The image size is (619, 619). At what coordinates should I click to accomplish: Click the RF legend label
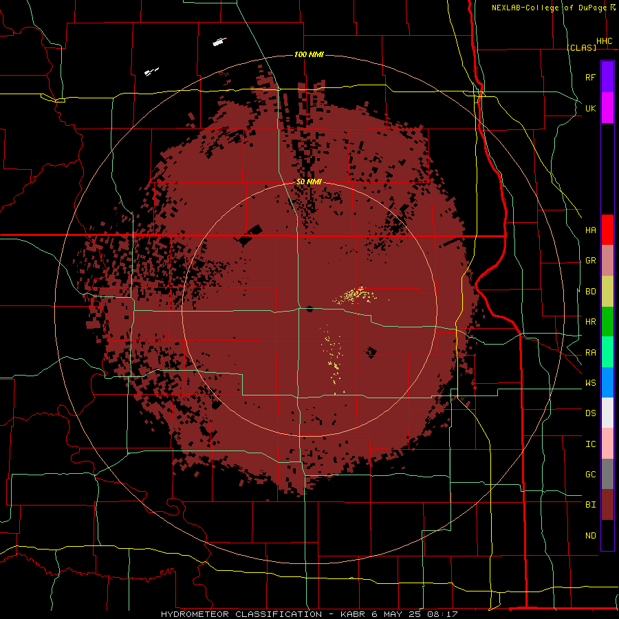590,77
